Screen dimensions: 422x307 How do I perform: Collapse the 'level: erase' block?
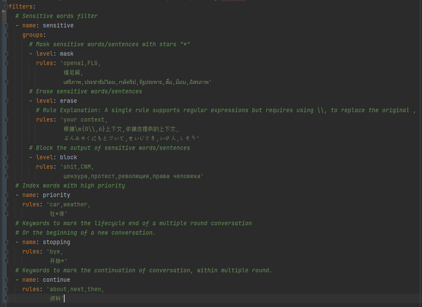[6, 101]
